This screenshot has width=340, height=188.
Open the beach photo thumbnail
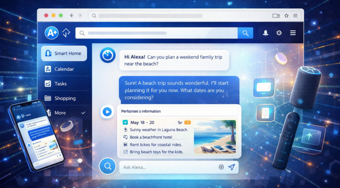[215, 137]
